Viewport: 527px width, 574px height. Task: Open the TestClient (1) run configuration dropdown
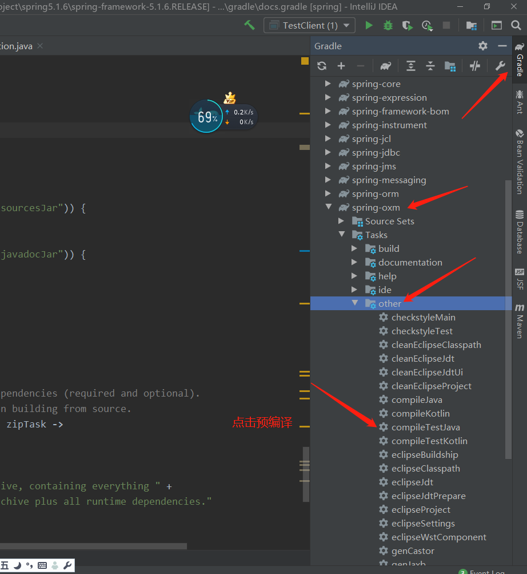pos(309,25)
